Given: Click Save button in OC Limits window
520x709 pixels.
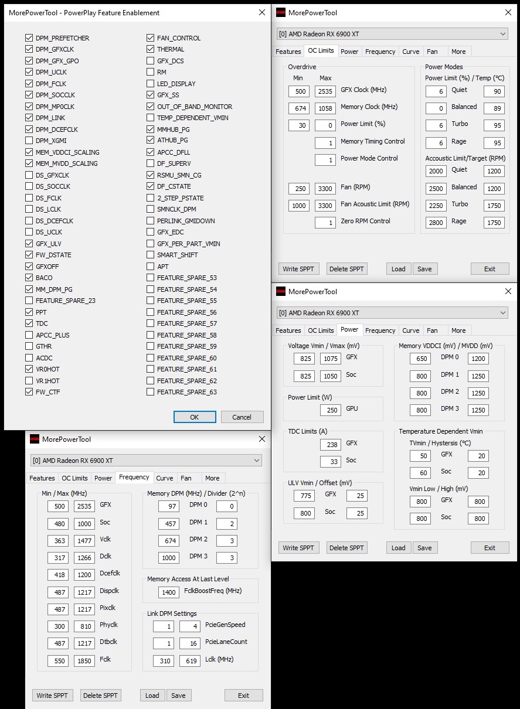Looking at the screenshot, I should point(424,269).
